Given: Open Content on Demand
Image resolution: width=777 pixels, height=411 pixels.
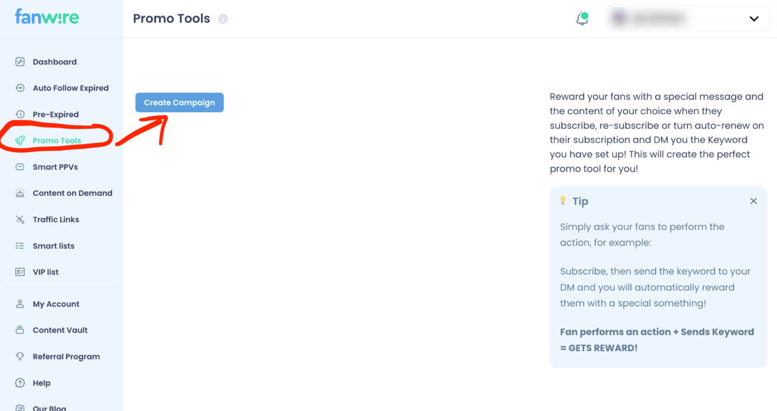Looking at the screenshot, I should click(72, 193).
